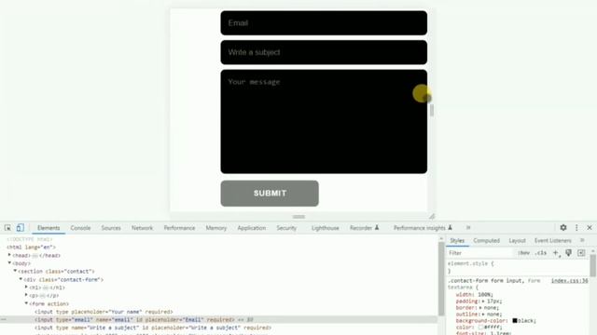597x335 pixels.
Task: Toggle the rendering emulations paintbrush icon
Action: point(568,253)
